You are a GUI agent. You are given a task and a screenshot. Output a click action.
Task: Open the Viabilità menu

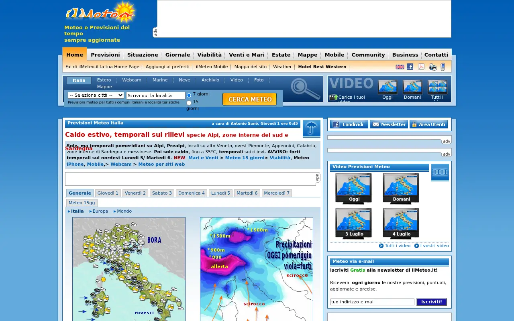[209, 55]
